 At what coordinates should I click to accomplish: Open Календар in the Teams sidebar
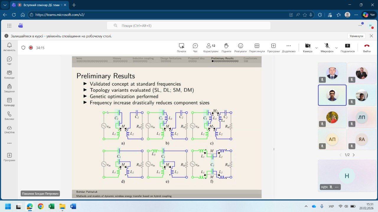tap(9, 102)
